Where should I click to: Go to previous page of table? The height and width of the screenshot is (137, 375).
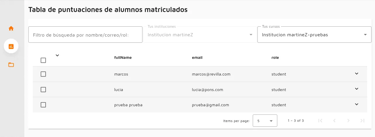point(334,121)
